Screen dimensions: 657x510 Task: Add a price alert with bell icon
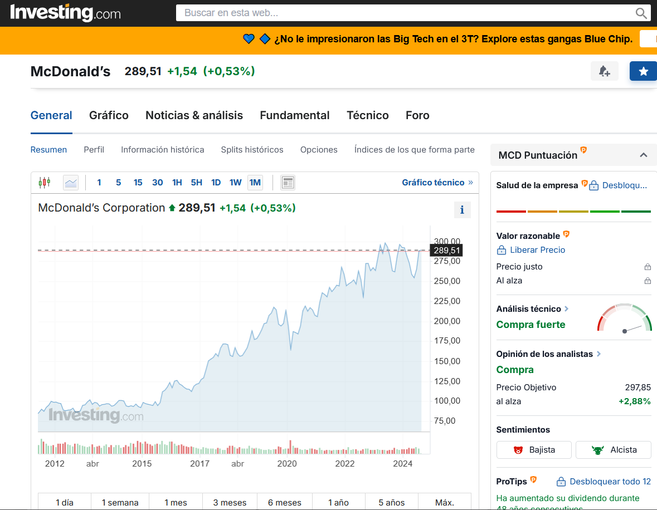tap(604, 71)
